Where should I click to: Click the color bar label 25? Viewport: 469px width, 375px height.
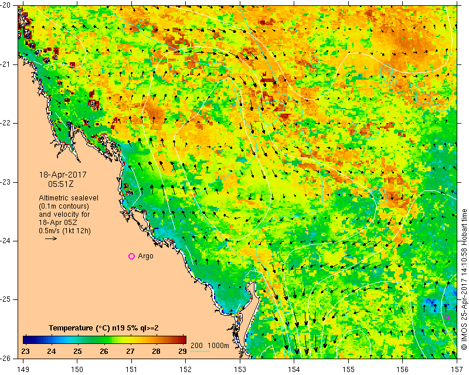(77, 352)
